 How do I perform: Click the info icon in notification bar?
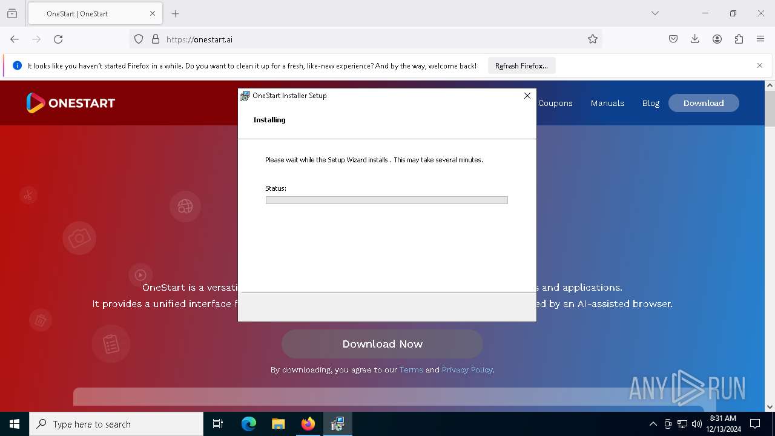[x=17, y=65]
